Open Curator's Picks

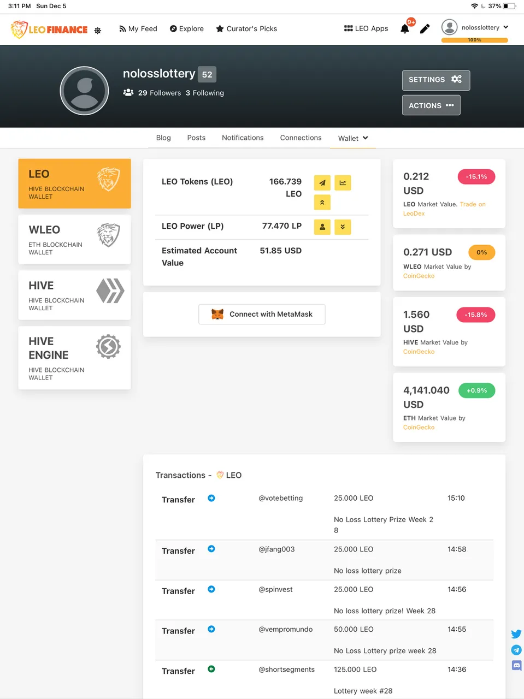[246, 29]
